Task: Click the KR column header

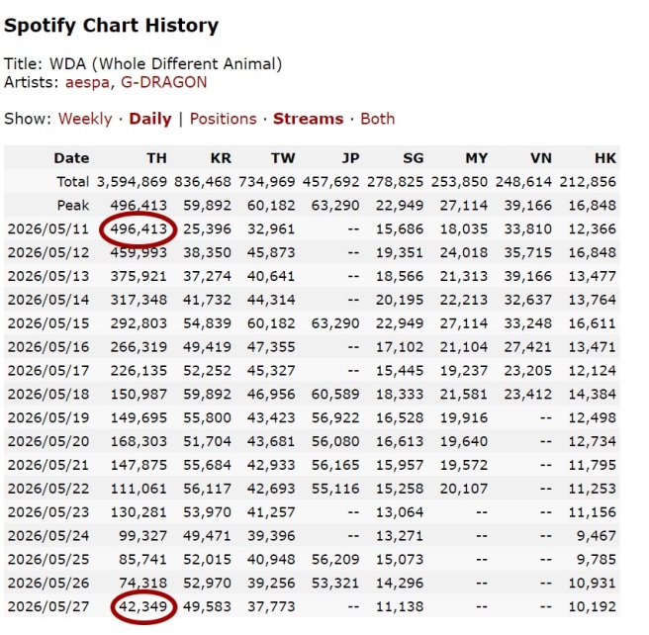Action: [221, 158]
